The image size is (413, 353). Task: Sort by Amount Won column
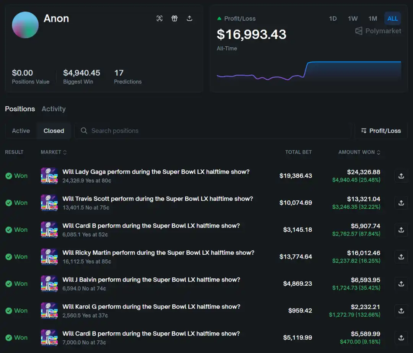(x=359, y=152)
